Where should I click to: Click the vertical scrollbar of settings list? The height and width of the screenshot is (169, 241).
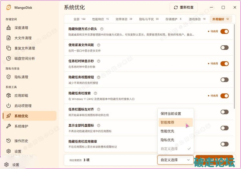pos(234,66)
